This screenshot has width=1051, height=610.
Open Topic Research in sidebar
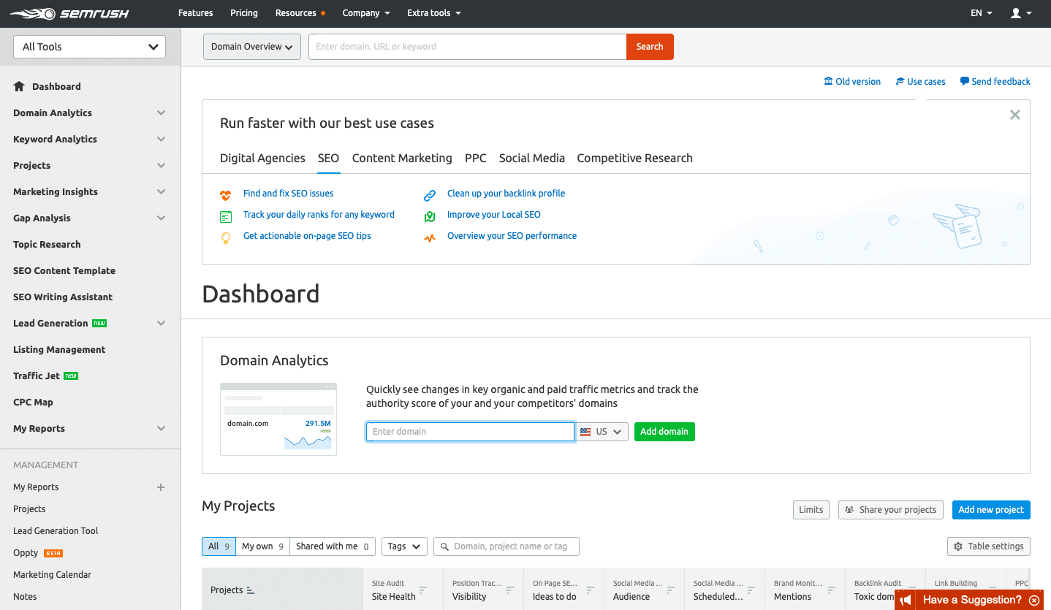[x=47, y=245]
